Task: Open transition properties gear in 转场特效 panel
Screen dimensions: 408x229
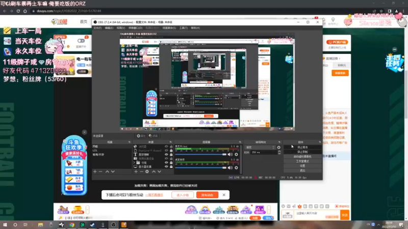Action: 278,147
